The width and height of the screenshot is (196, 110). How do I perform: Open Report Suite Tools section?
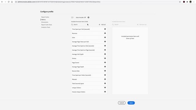[x=47, y=25]
